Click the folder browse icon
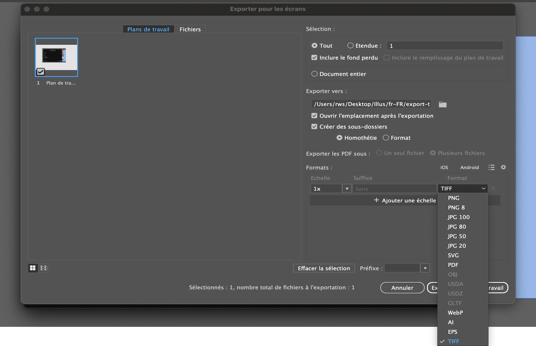Screen dimensions: 536x346 pos(442,104)
